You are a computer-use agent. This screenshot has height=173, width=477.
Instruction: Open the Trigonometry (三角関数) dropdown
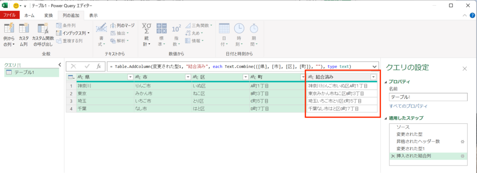[198, 26]
